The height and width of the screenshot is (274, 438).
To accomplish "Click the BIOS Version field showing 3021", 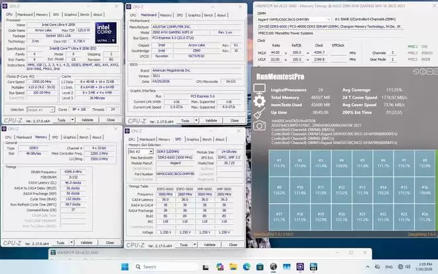I will click(x=196, y=76).
